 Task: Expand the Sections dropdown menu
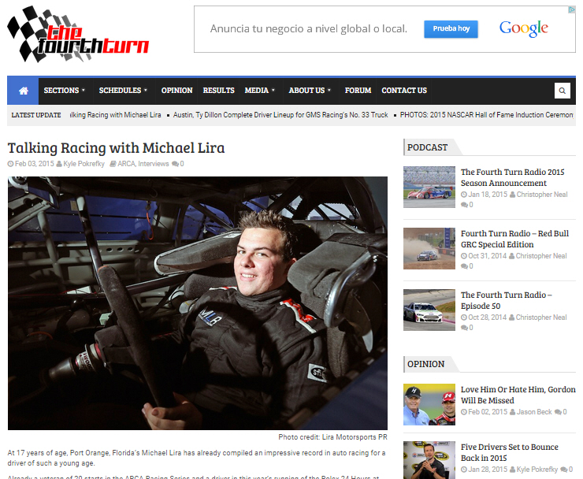click(x=65, y=91)
